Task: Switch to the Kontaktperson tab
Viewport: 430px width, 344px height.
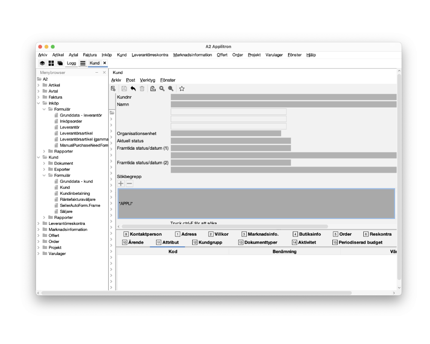Action: pos(143,234)
